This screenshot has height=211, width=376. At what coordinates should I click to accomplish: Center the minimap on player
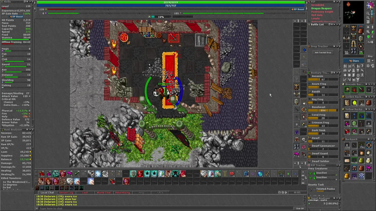(368, 22)
